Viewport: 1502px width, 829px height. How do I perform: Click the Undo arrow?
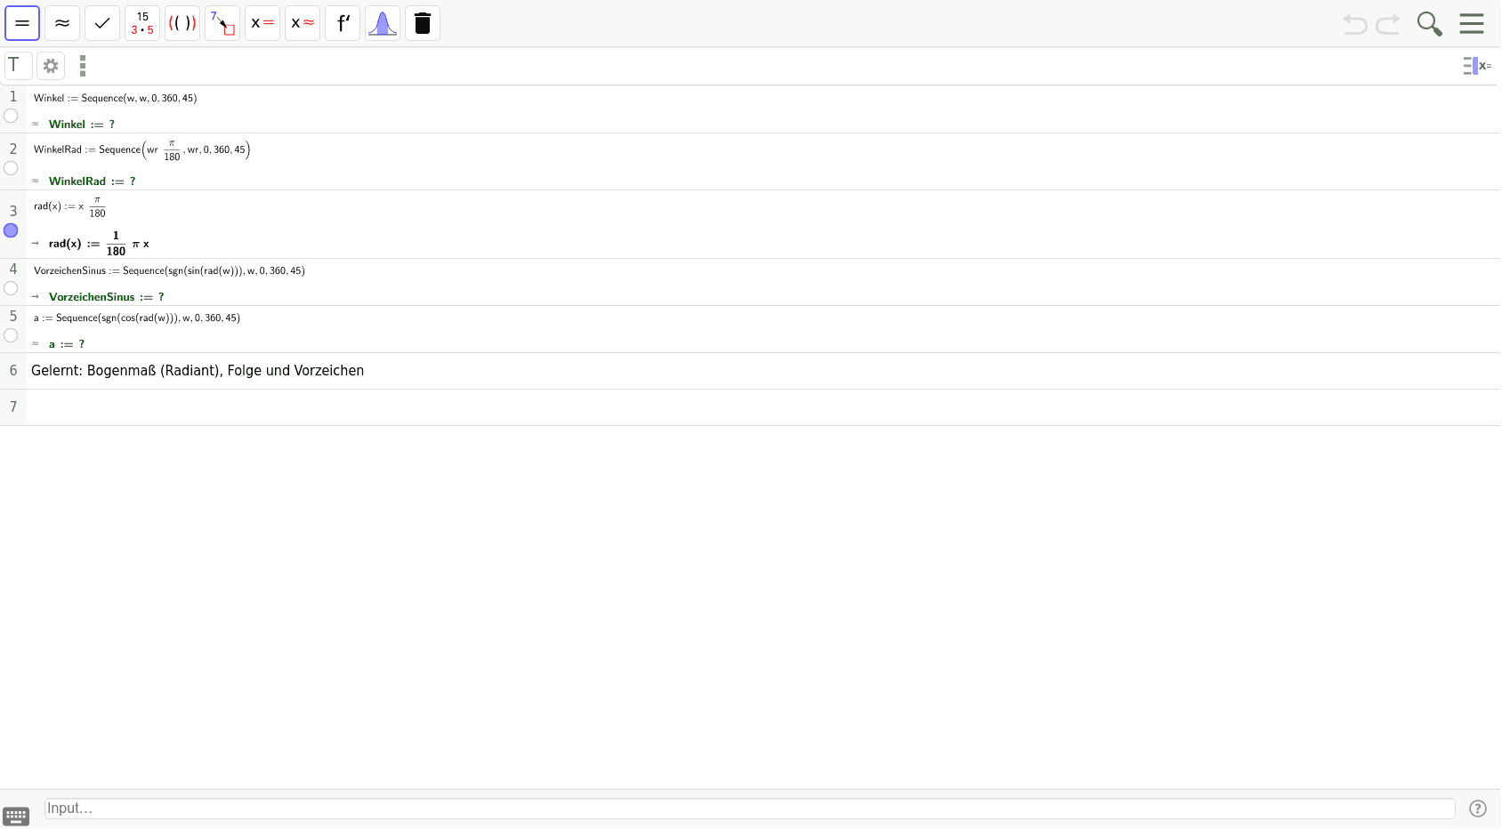[x=1355, y=24]
